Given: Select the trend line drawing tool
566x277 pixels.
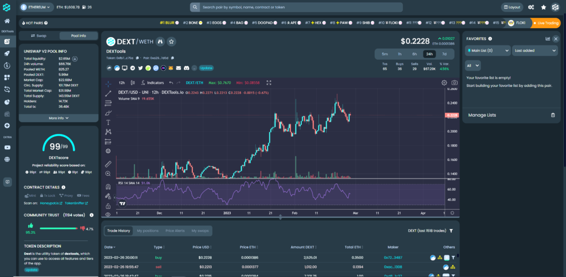Looking at the screenshot, I should tap(108, 93).
